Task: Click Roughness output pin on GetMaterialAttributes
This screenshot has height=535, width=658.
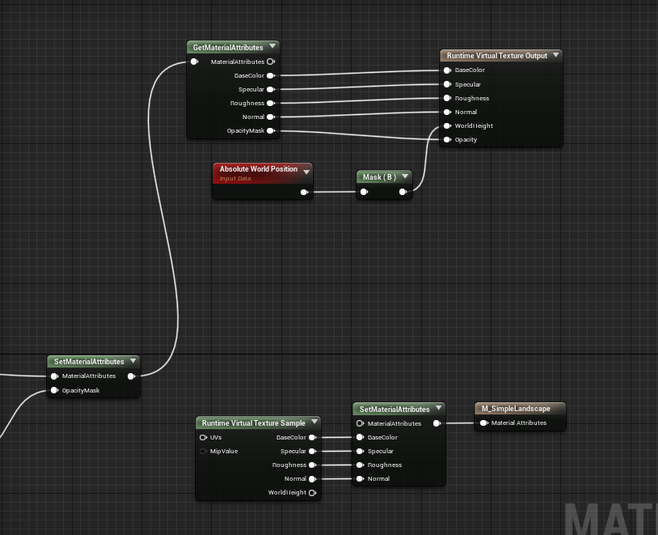Action: [x=271, y=104]
